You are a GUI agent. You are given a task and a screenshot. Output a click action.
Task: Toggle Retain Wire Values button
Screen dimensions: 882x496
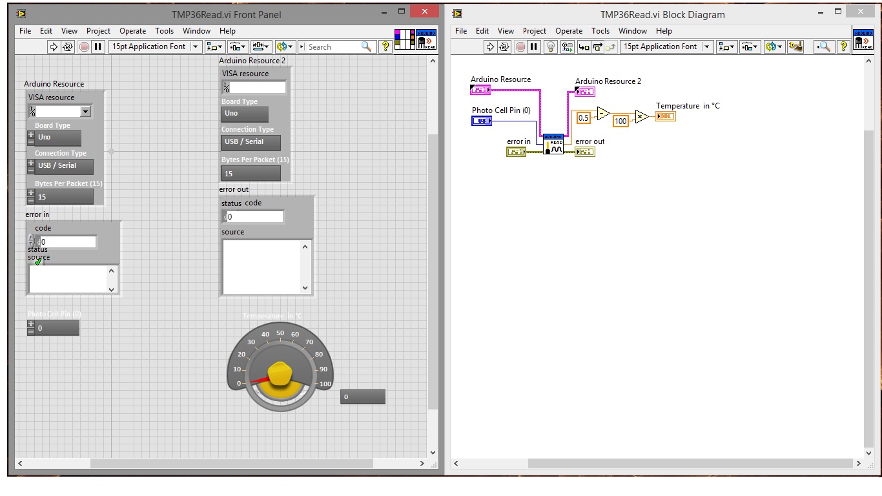[568, 46]
